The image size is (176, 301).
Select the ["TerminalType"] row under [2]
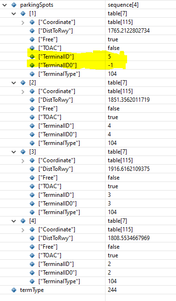(x=88, y=143)
